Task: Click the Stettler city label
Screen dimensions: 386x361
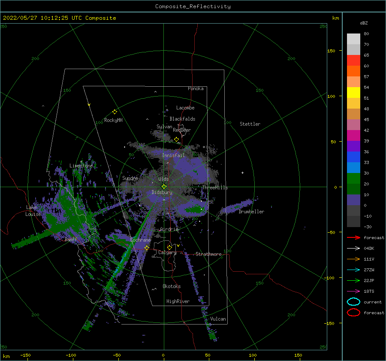Action: click(250, 124)
